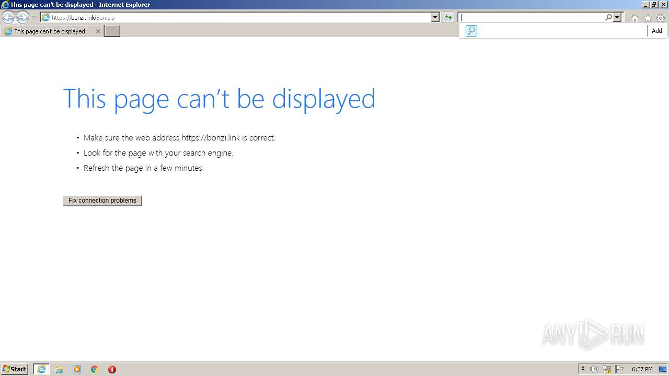
Task: Minimize the Internet Explorer window
Action: coord(645,5)
